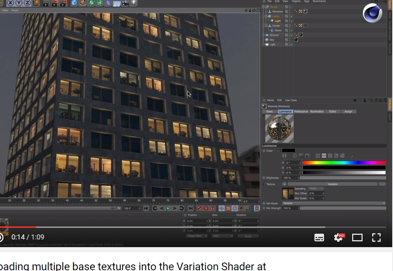Toggle the Mix Strength animation radio dot
The width and height of the screenshot is (393, 271).
(x=264, y=208)
